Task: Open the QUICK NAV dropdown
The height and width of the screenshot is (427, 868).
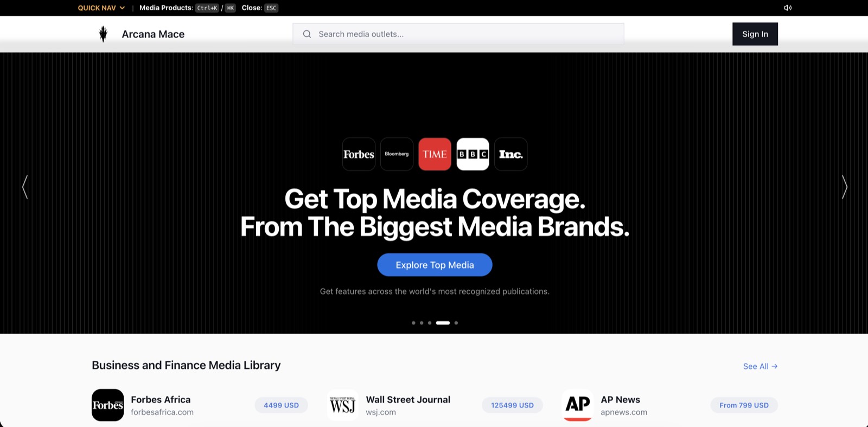Action: (101, 8)
